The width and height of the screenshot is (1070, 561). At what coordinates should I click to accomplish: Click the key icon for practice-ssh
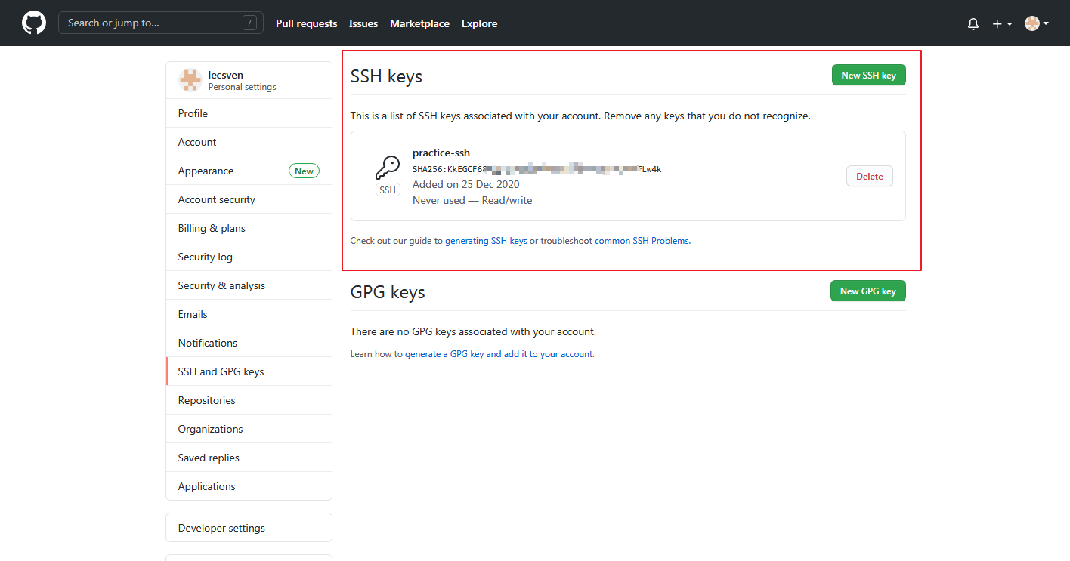pos(388,167)
